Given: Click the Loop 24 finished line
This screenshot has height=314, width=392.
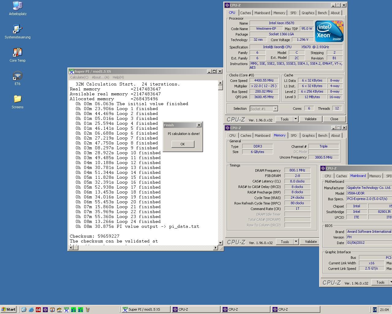Looking at the screenshot, I should (x=118, y=221).
